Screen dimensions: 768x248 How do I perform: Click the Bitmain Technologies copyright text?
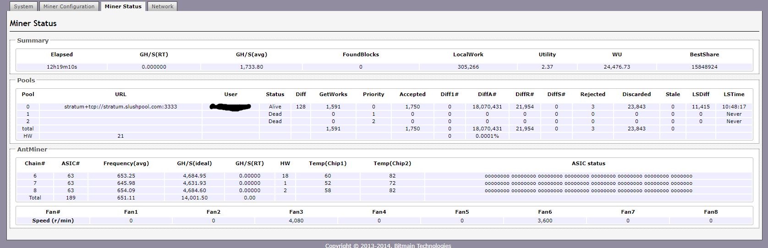pos(388,246)
